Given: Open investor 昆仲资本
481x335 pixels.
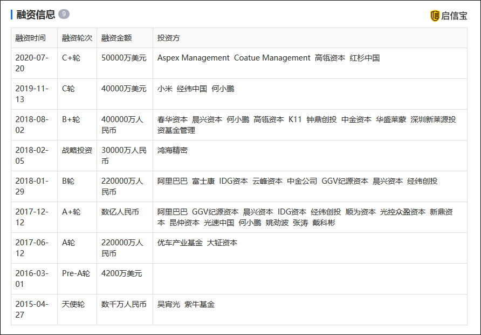Looking at the screenshot, I should click(184, 223).
